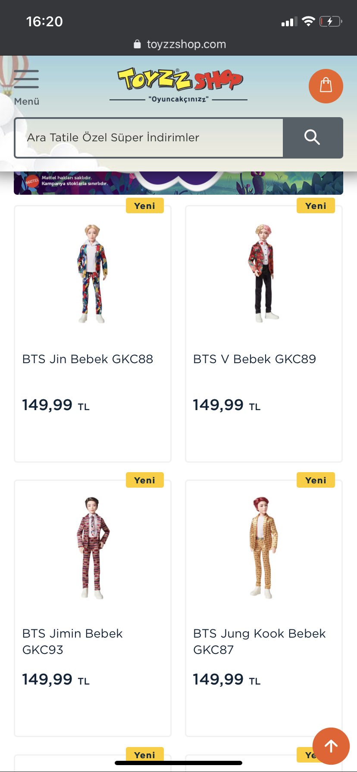Tap the toyzzshop.com address bar text

tap(186, 44)
